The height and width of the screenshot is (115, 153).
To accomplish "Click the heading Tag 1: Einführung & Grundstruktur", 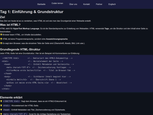I will pos(32,12).
